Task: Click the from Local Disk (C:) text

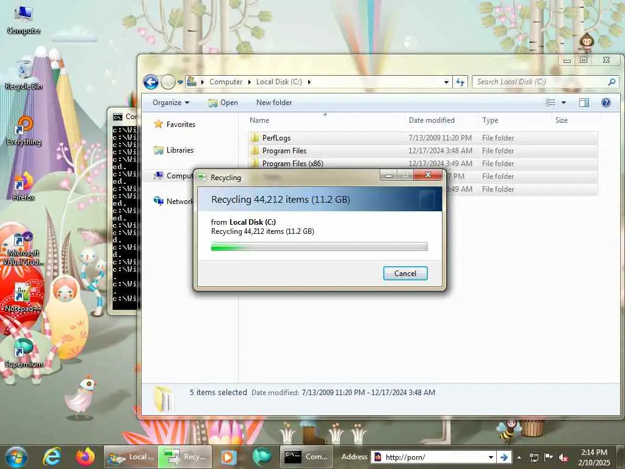Action: [243, 222]
